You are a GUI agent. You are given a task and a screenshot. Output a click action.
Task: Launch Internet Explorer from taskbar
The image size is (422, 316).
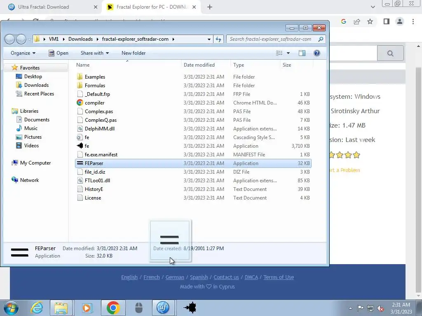tap(37, 308)
